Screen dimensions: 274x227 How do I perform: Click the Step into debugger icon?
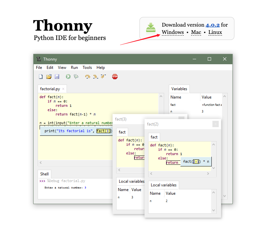(95, 77)
